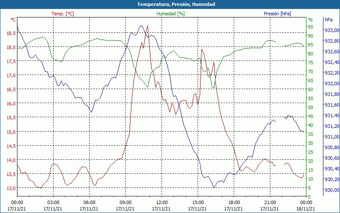The width and height of the screenshot is (340, 213).
Task: Click the '930,80' pressure axis value
Action: [332, 147]
